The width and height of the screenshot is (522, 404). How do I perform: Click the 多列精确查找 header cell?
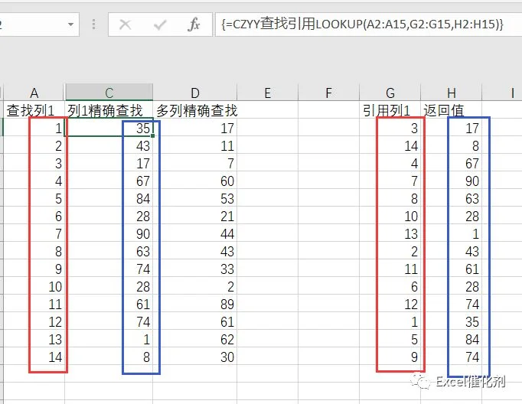coord(195,110)
